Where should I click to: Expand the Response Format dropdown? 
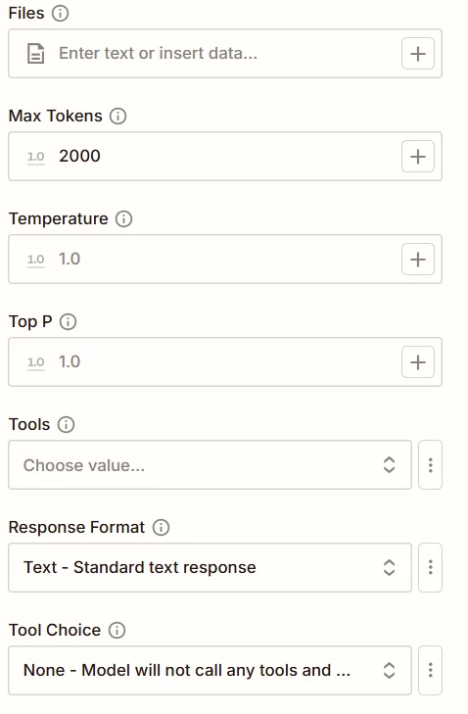210,568
